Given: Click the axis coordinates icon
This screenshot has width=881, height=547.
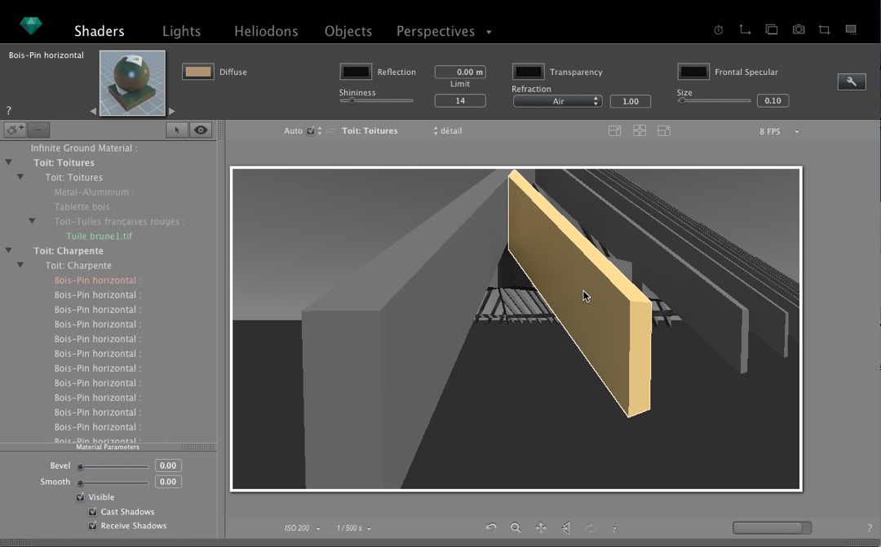Looking at the screenshot, I should [x=745, y=30].
